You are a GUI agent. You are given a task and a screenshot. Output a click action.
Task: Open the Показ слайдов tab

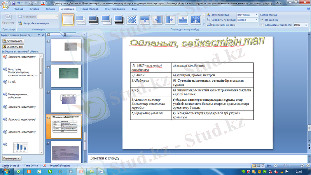[89, 8]
